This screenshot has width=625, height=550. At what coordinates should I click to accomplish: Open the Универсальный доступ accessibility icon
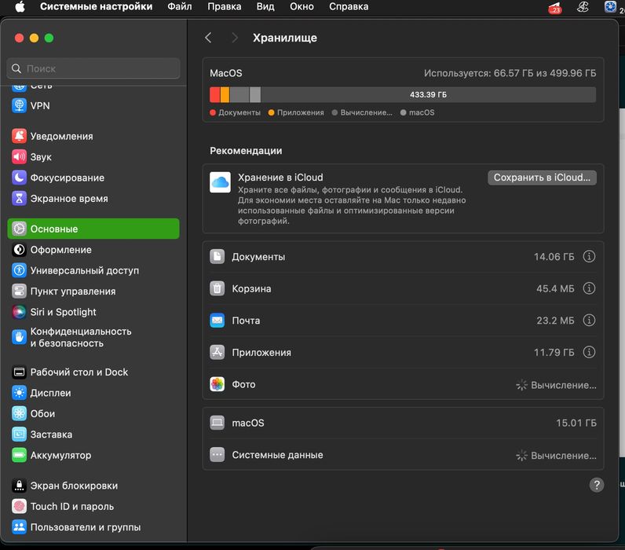(x=19, y=270)
